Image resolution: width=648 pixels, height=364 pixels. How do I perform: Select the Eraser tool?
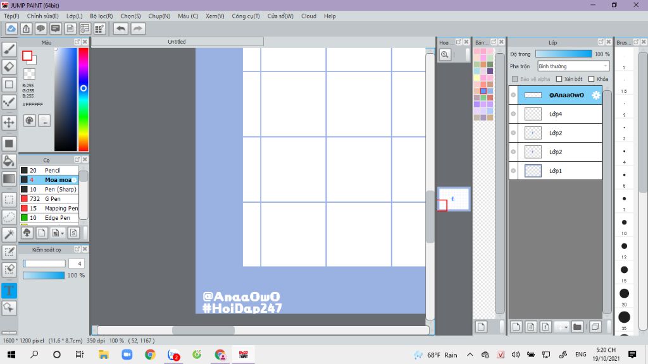[x=9, y=67]
